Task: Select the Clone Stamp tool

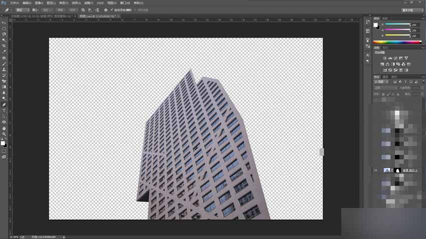Action: [4, 69]
